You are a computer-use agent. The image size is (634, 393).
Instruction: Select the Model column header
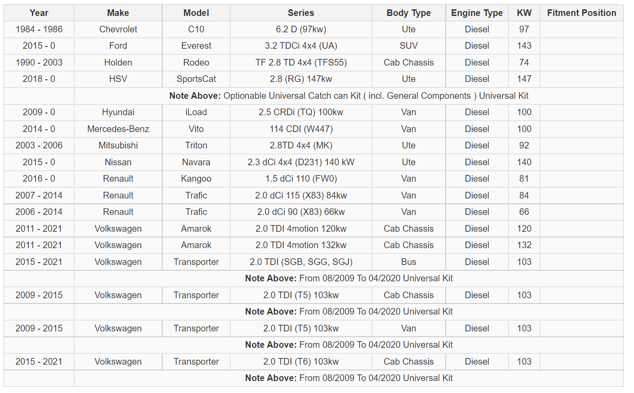[196, 13]
